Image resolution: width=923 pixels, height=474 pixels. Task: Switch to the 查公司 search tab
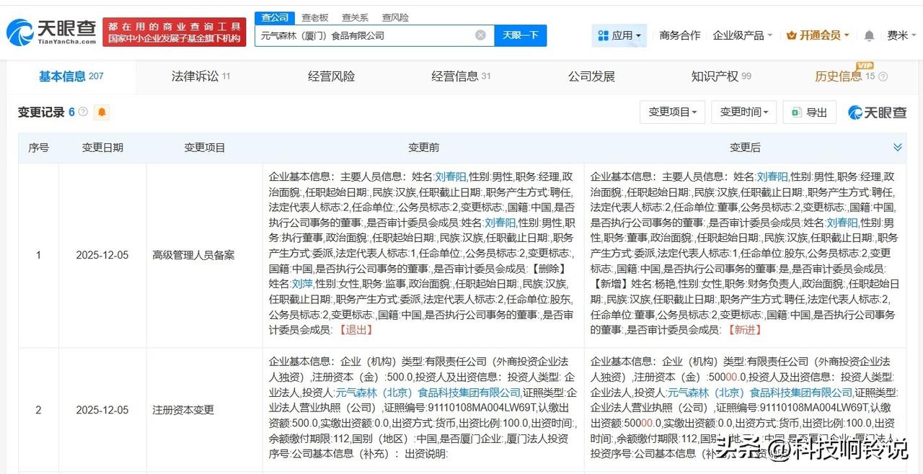click(275, 17)
